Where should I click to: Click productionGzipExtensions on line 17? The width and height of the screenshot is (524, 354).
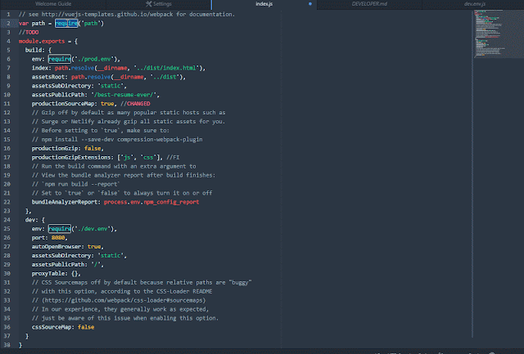coord(71,158)
